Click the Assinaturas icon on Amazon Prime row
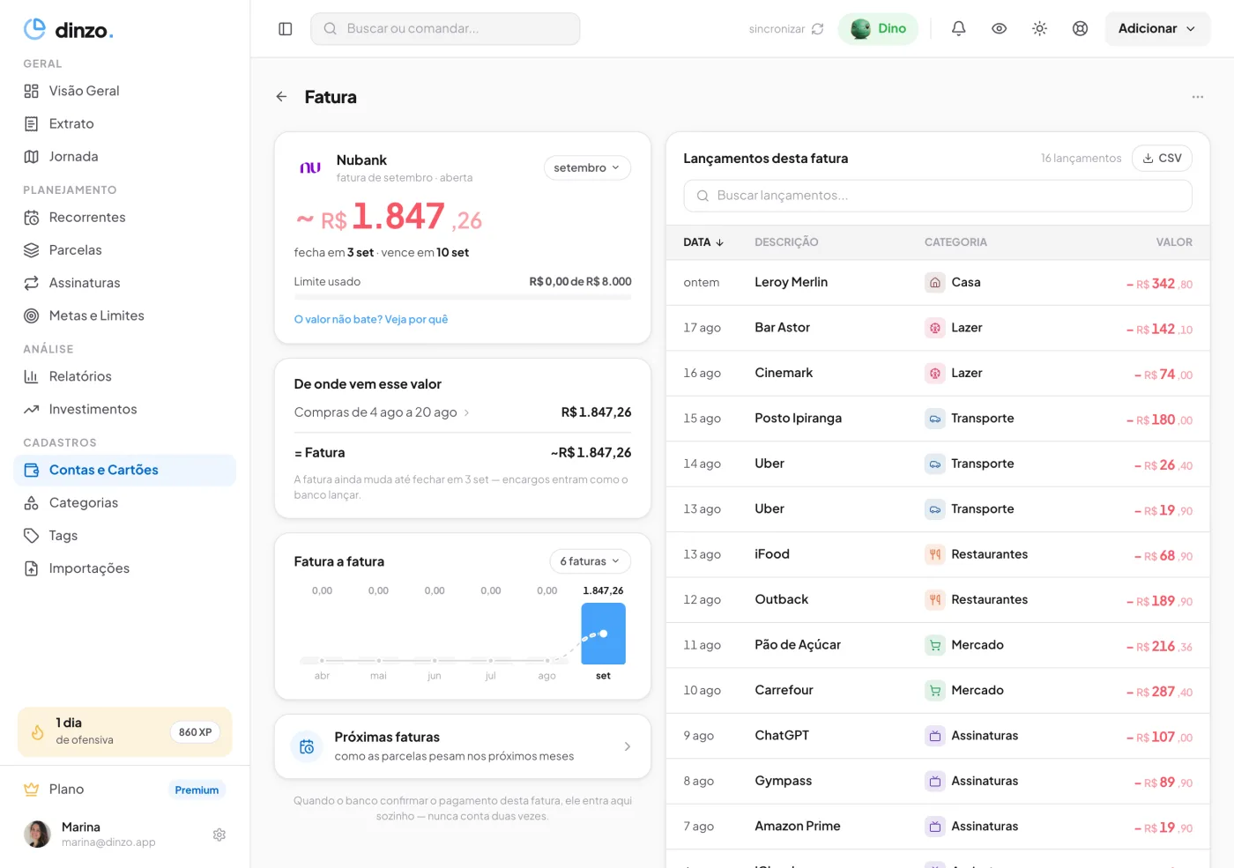Screen dimensions: 1234x868 pos(935,827)
